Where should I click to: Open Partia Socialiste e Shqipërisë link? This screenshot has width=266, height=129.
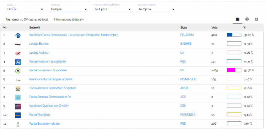point(48,70)
